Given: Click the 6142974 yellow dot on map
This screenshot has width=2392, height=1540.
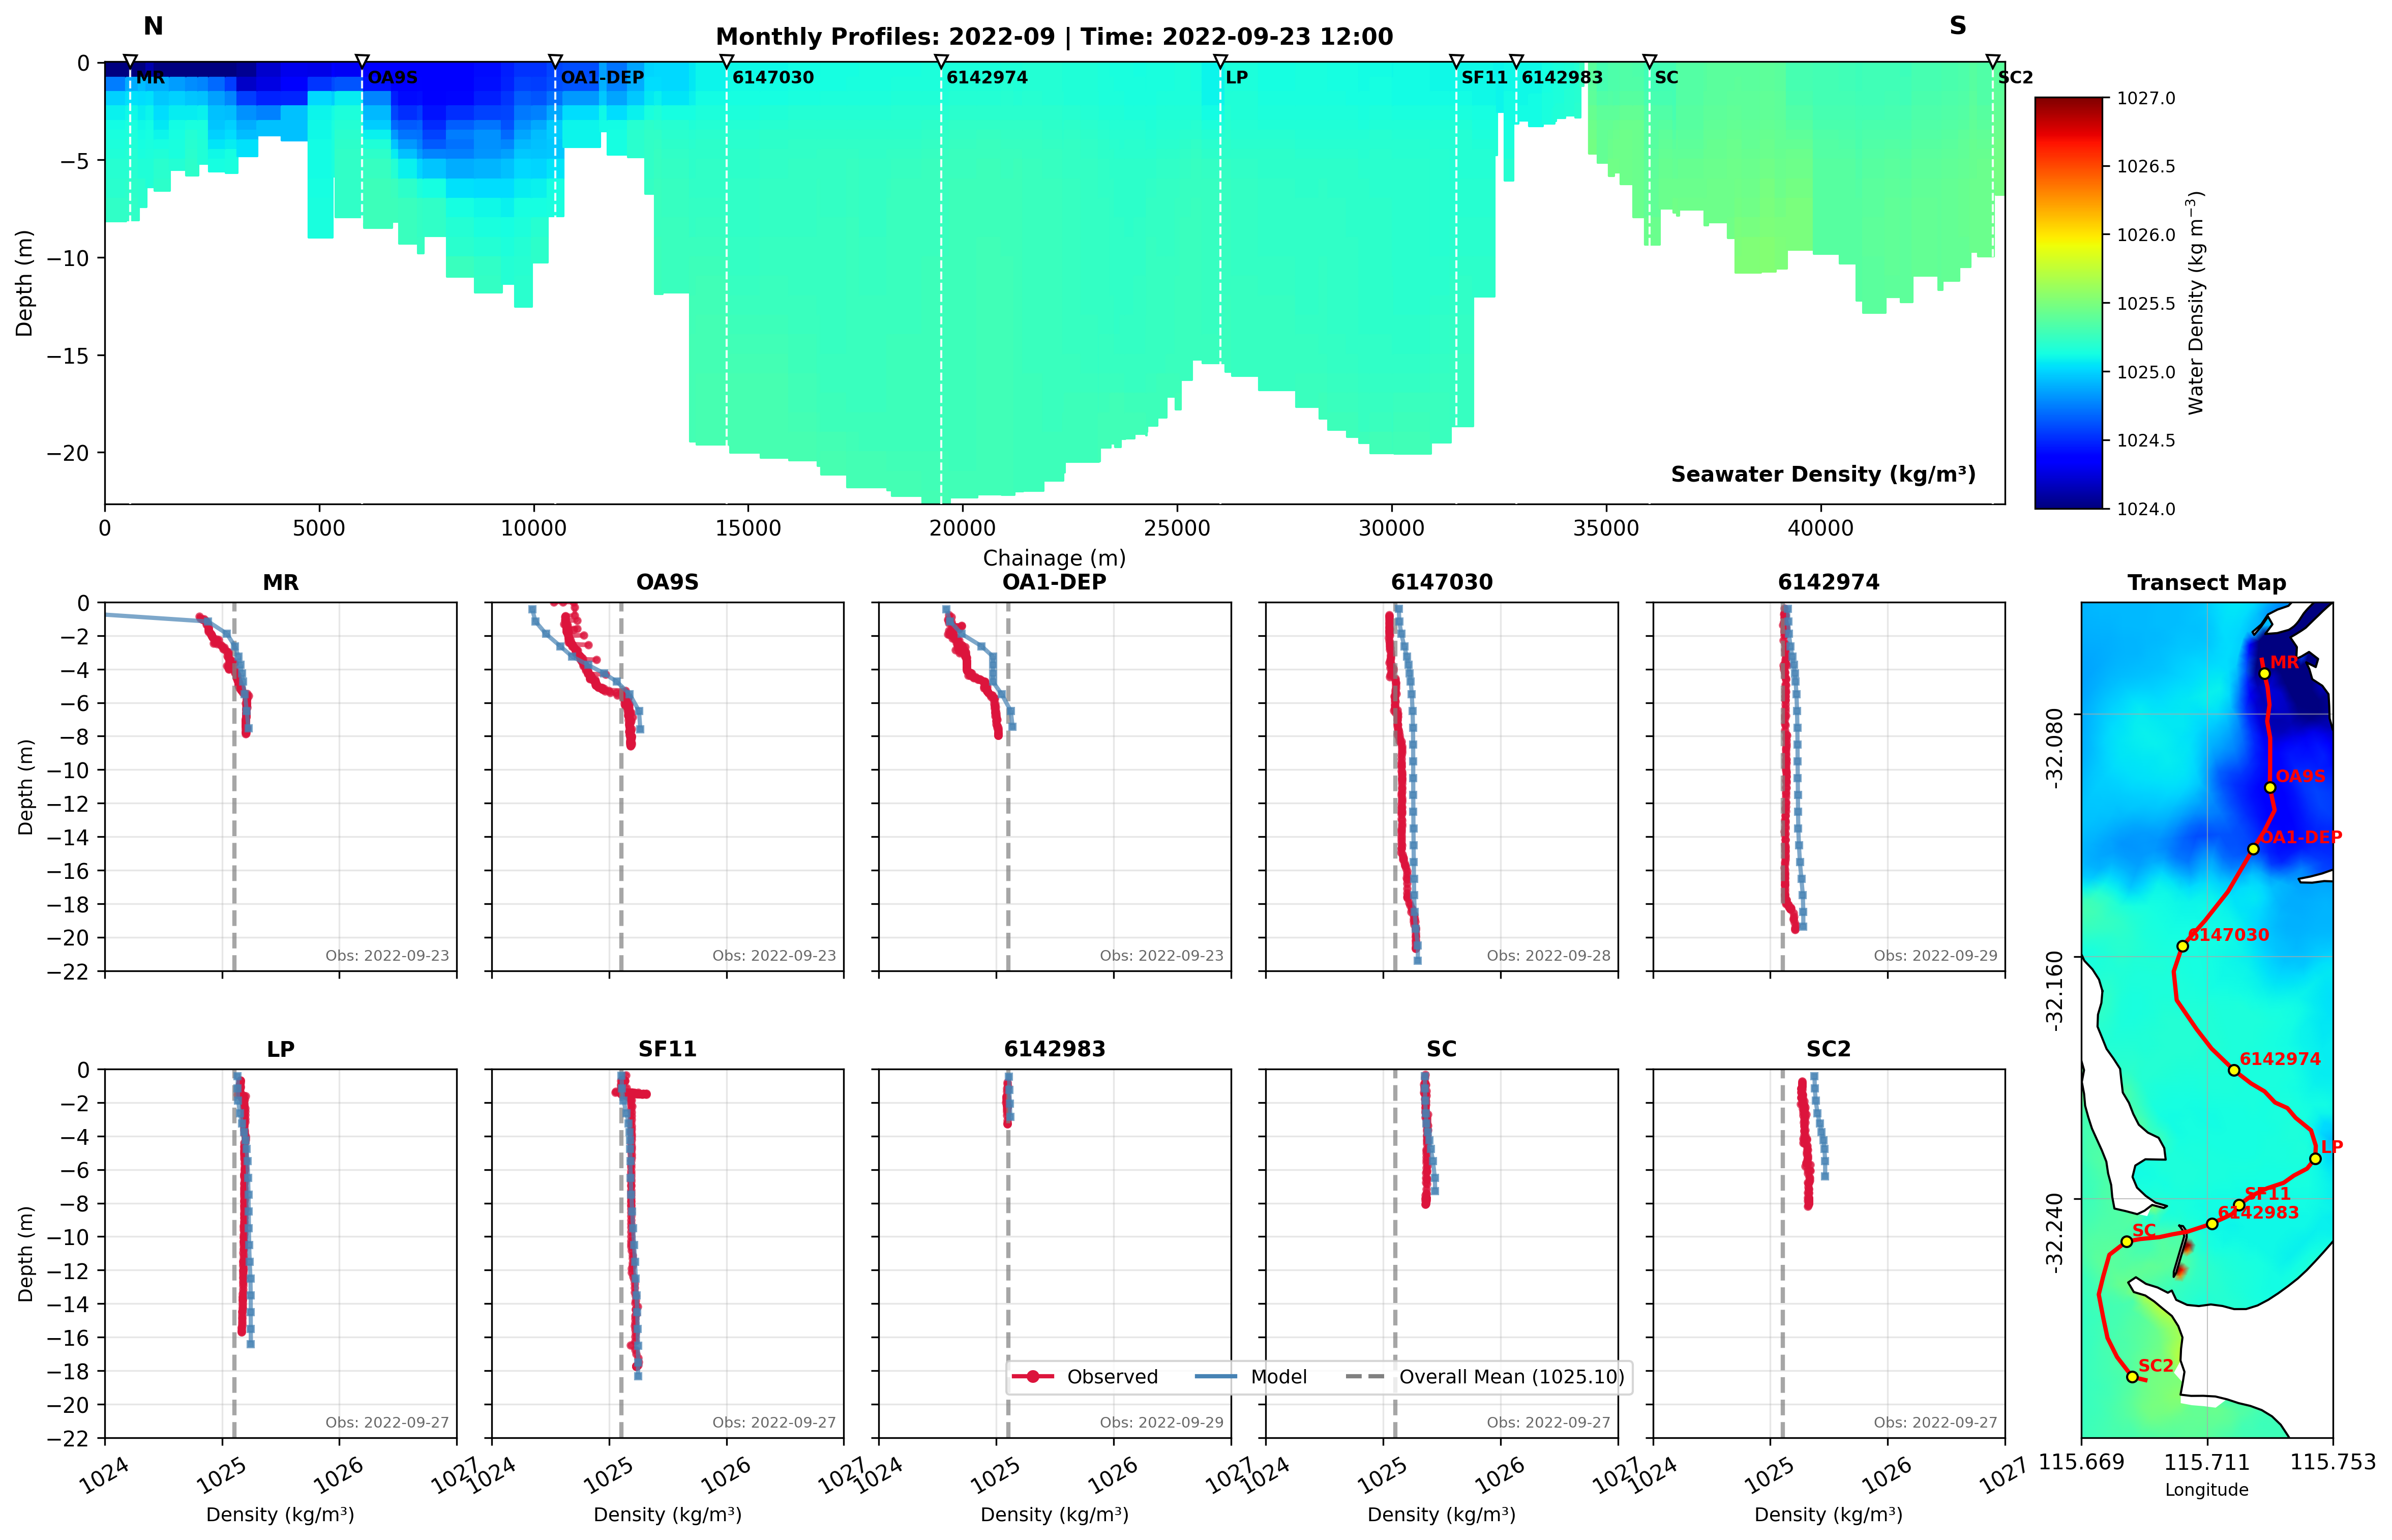Looking at the screenshot, I should click(x=2234, y=1070).
